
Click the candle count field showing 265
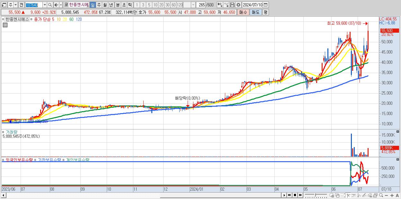click(x=201, y=5)
